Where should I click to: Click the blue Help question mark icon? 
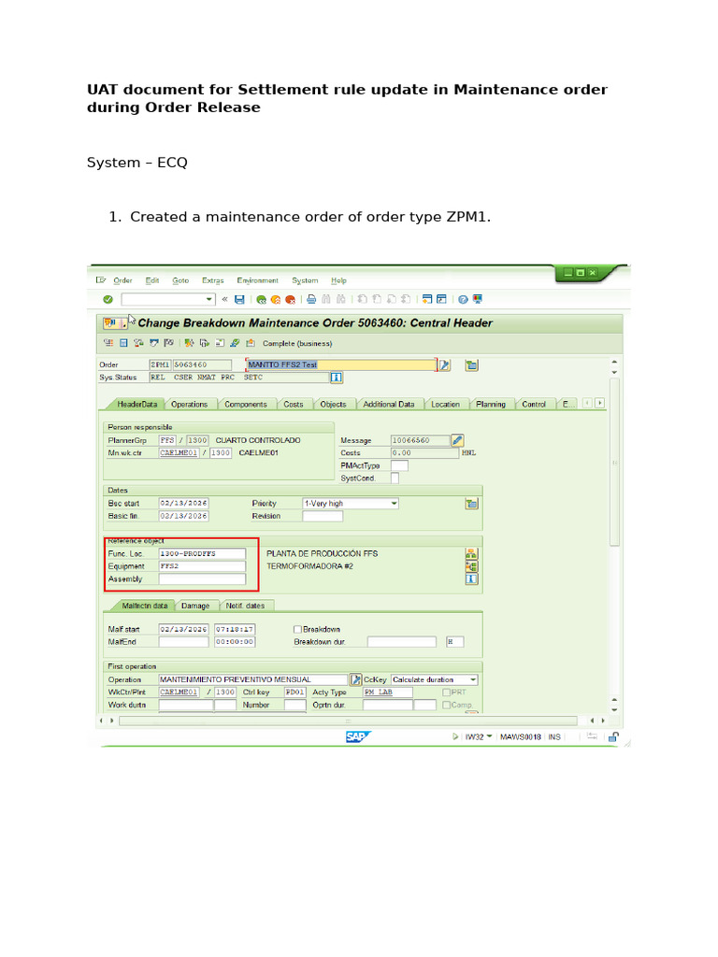pyautogui.click(x=464, y=299)
